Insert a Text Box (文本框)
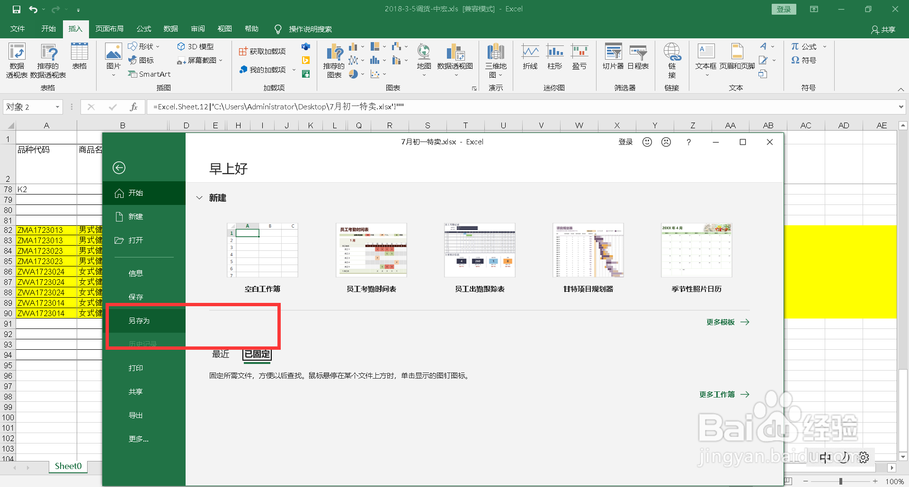 click(x=706, y=56)
